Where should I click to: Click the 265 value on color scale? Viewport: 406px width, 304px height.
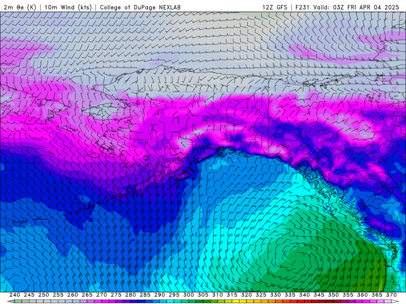click(87, 295)
